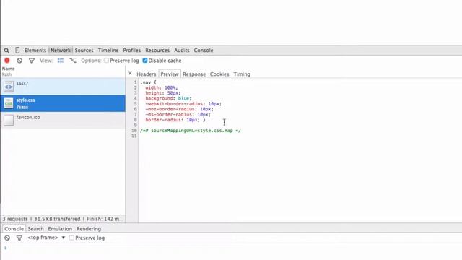This screenshot has width=462, height=260.
Task: Select the Network panel tab
Action: [61, 51]
